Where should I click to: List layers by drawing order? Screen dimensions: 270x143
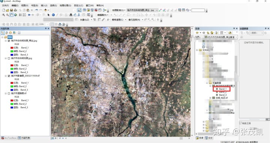pyautogui.click(x=3, y=33)
